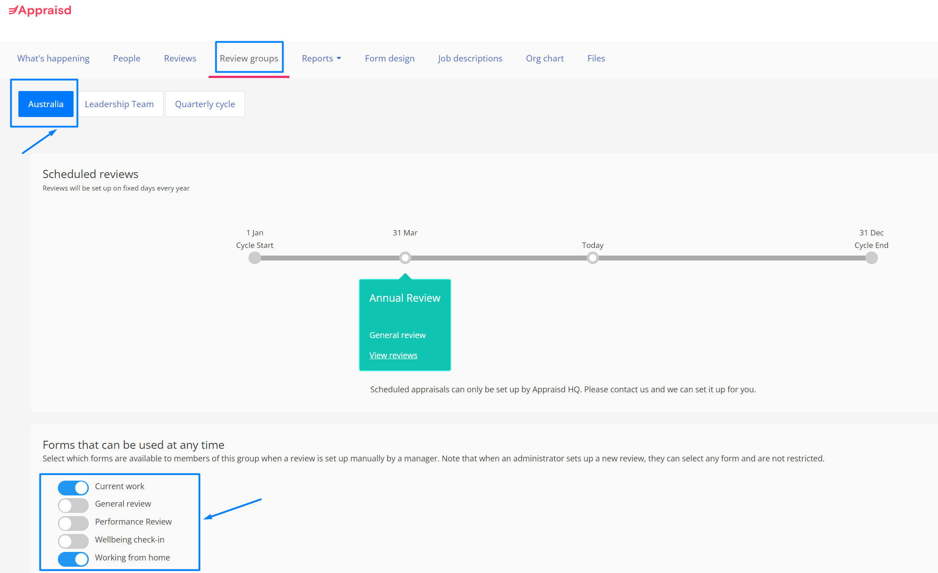
Task: Expand the Reports dropdown menu
Action: (x=321, y=58)
